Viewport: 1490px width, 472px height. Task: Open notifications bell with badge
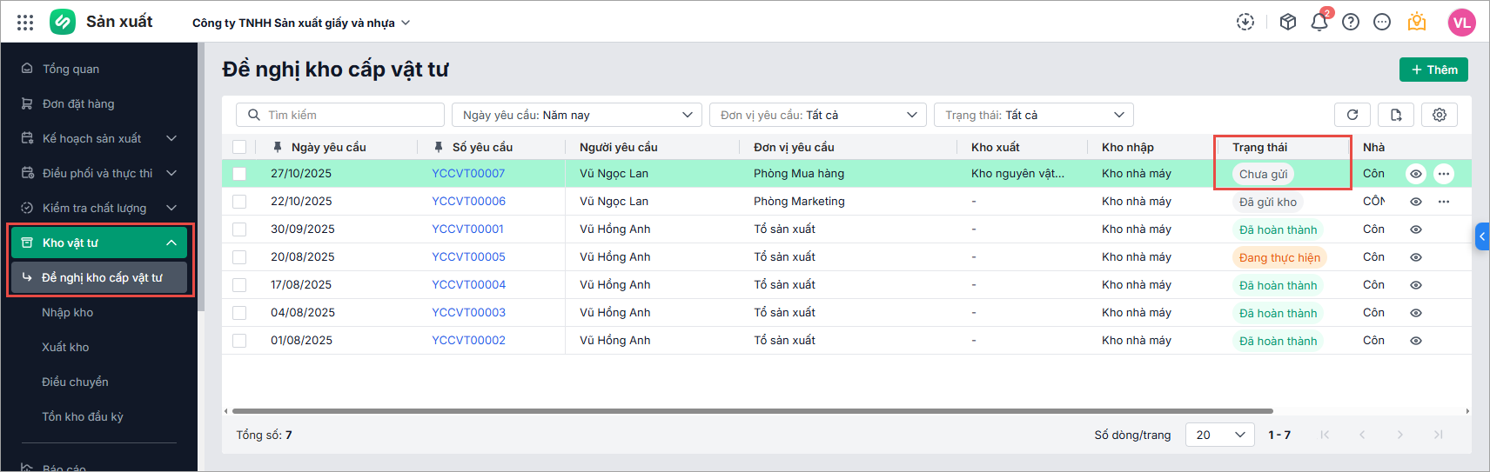(1319, 23)
